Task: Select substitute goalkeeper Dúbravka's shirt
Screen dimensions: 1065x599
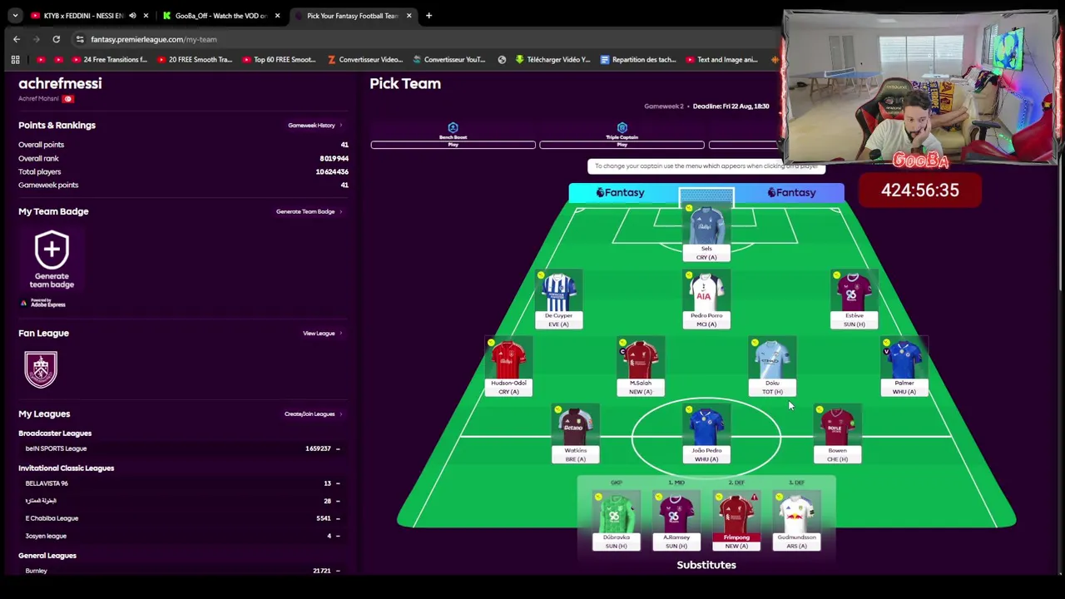Action: (x=616, y=514)
